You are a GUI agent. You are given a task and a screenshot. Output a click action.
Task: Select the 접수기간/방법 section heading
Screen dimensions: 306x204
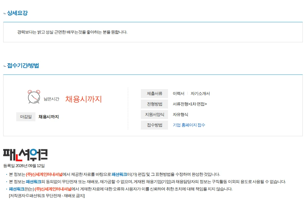point(23,66)
